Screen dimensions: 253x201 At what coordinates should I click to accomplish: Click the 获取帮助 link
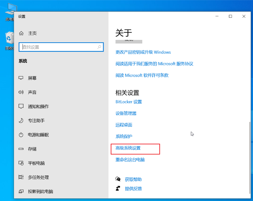133,179
